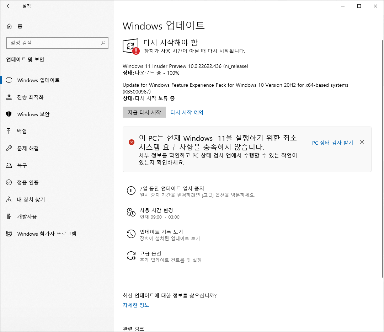Click the Windows 참가자 프로그램 cat icon
This screenshot has width=384, height=332.
(x=9, y=234)
